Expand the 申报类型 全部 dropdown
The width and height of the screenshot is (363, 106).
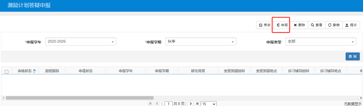coord(321,42)
